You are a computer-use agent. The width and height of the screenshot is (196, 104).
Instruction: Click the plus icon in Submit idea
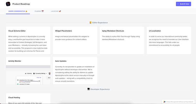click(x=178, y=4)
